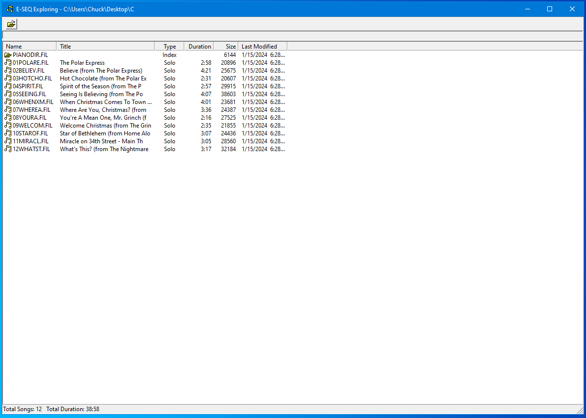Viewport: 586px width, 418px height.
Task: Sort list by Size column header
Action: [x=226, y=46]
